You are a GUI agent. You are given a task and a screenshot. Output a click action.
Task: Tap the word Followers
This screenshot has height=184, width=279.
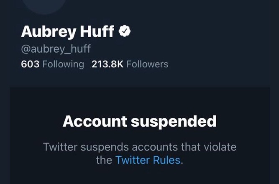(x=147, y=64)
